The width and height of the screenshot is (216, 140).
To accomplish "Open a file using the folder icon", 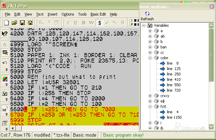I will (15, 23).
